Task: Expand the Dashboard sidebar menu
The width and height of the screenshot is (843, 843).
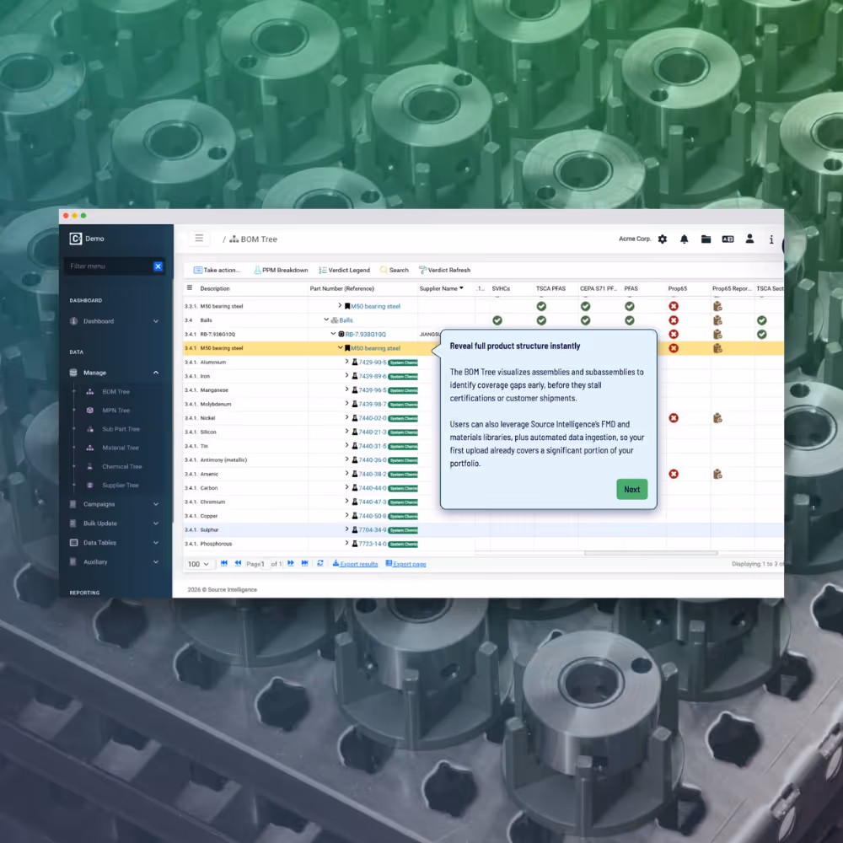Action: click(x=114, y=321)
